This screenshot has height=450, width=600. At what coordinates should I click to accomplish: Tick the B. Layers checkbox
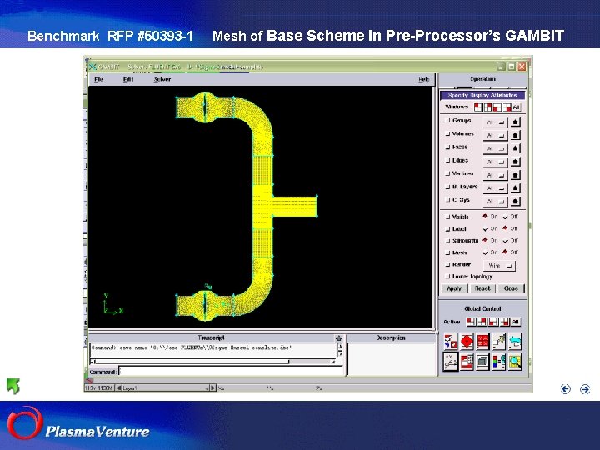tap(447, 187)
